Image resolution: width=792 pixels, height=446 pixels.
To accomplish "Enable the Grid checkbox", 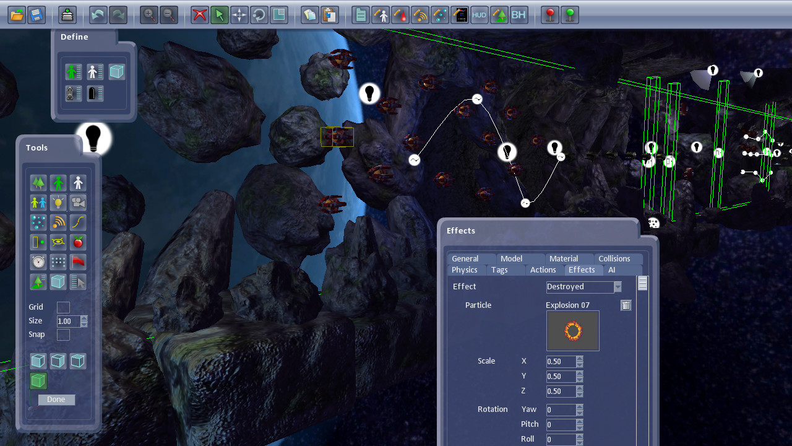I will coord(63,307).
